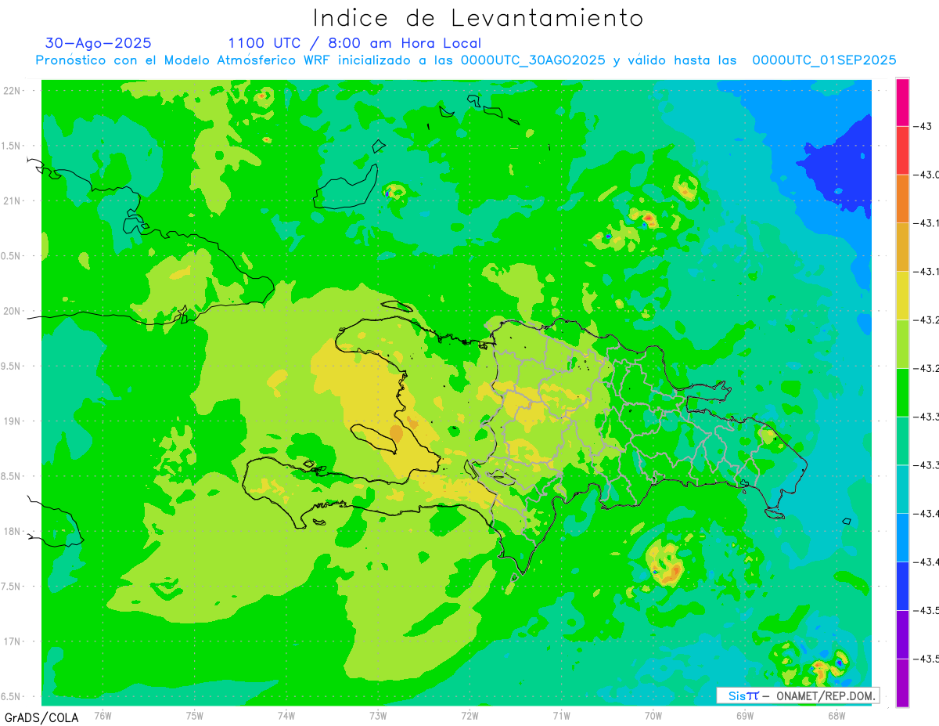Click the "9.5N" latitude tick label
This screenshot has width=939, height=726.
pos(12,367)
